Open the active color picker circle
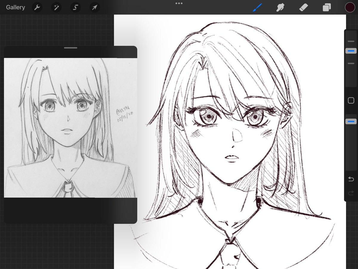Viewport: 358px width, 269px height. click(349, 7)
